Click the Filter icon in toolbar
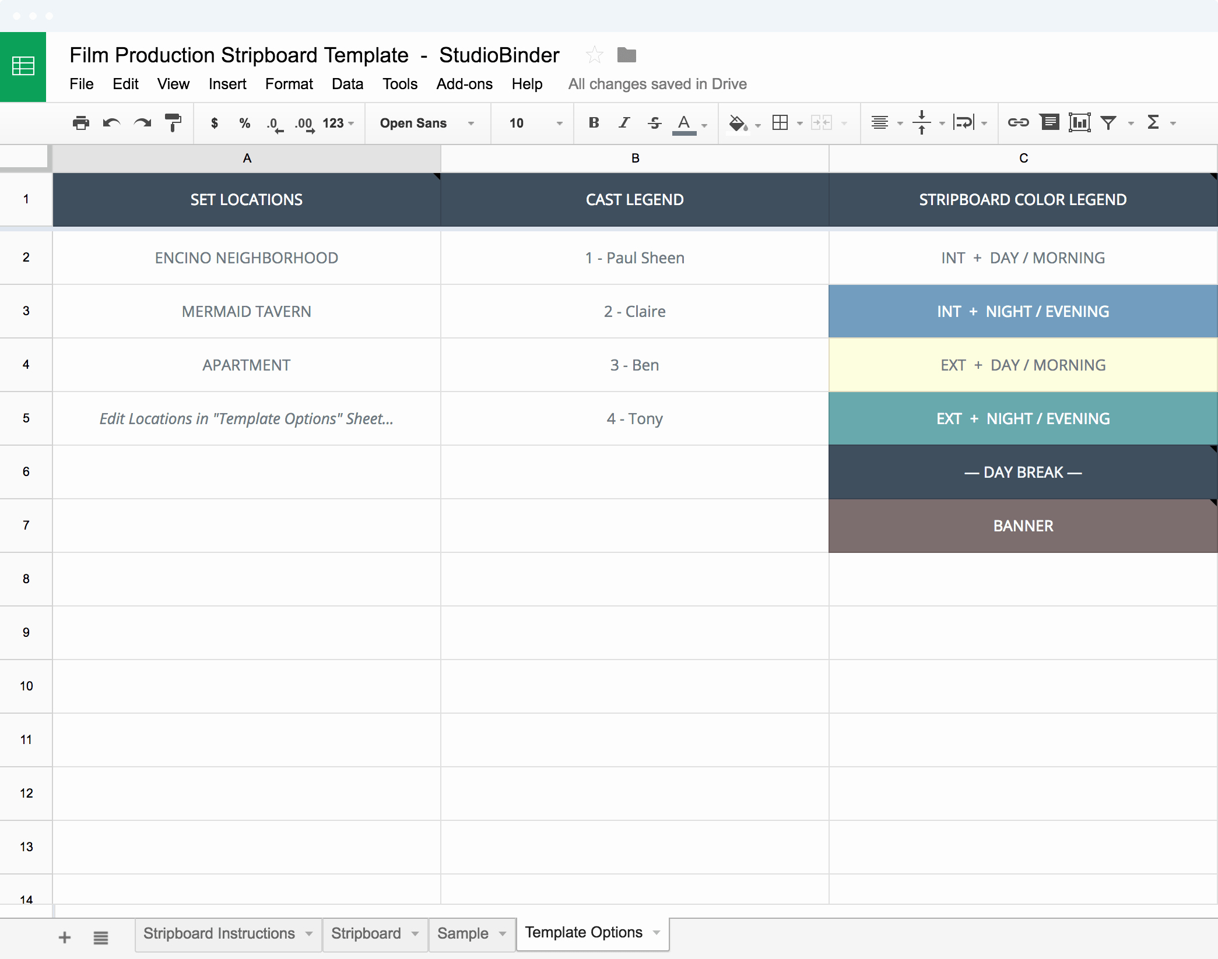The image size is (1218, 959). pyautogui.click(x=1108, y=122)
